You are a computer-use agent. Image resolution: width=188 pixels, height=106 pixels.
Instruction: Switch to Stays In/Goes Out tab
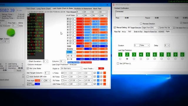pos(150,32)
